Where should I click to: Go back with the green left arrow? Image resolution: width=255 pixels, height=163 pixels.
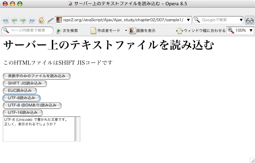(14, 20)
